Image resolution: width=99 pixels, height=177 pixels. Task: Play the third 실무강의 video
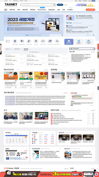tap(88, 137)
